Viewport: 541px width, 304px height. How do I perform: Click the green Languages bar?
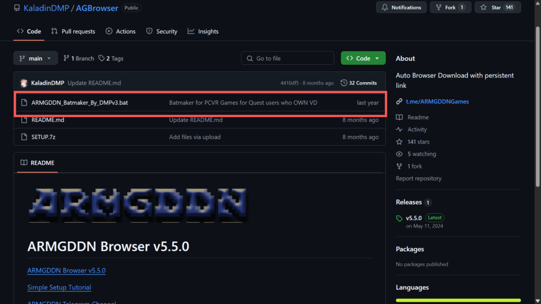(458, 300)
